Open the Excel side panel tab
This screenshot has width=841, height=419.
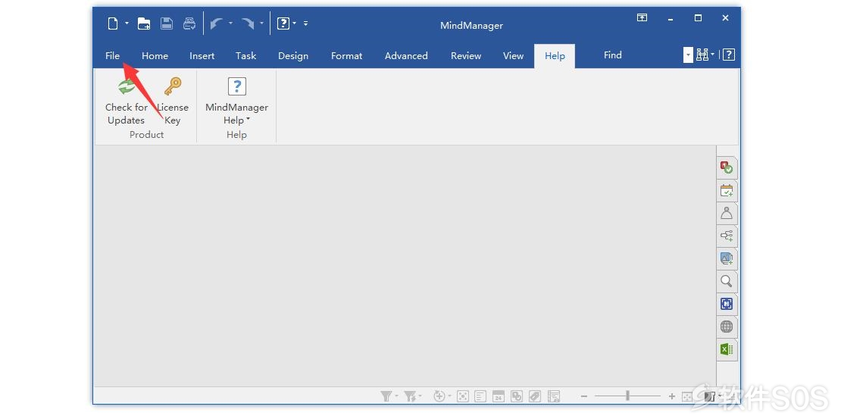coord(727,349)
